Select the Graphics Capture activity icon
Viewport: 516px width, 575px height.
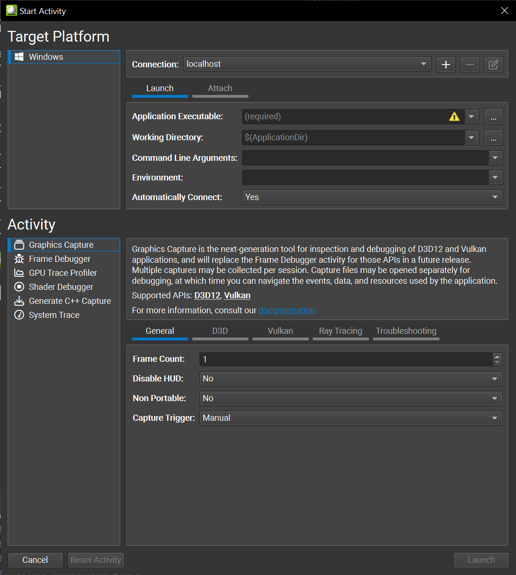coord(19,245)
